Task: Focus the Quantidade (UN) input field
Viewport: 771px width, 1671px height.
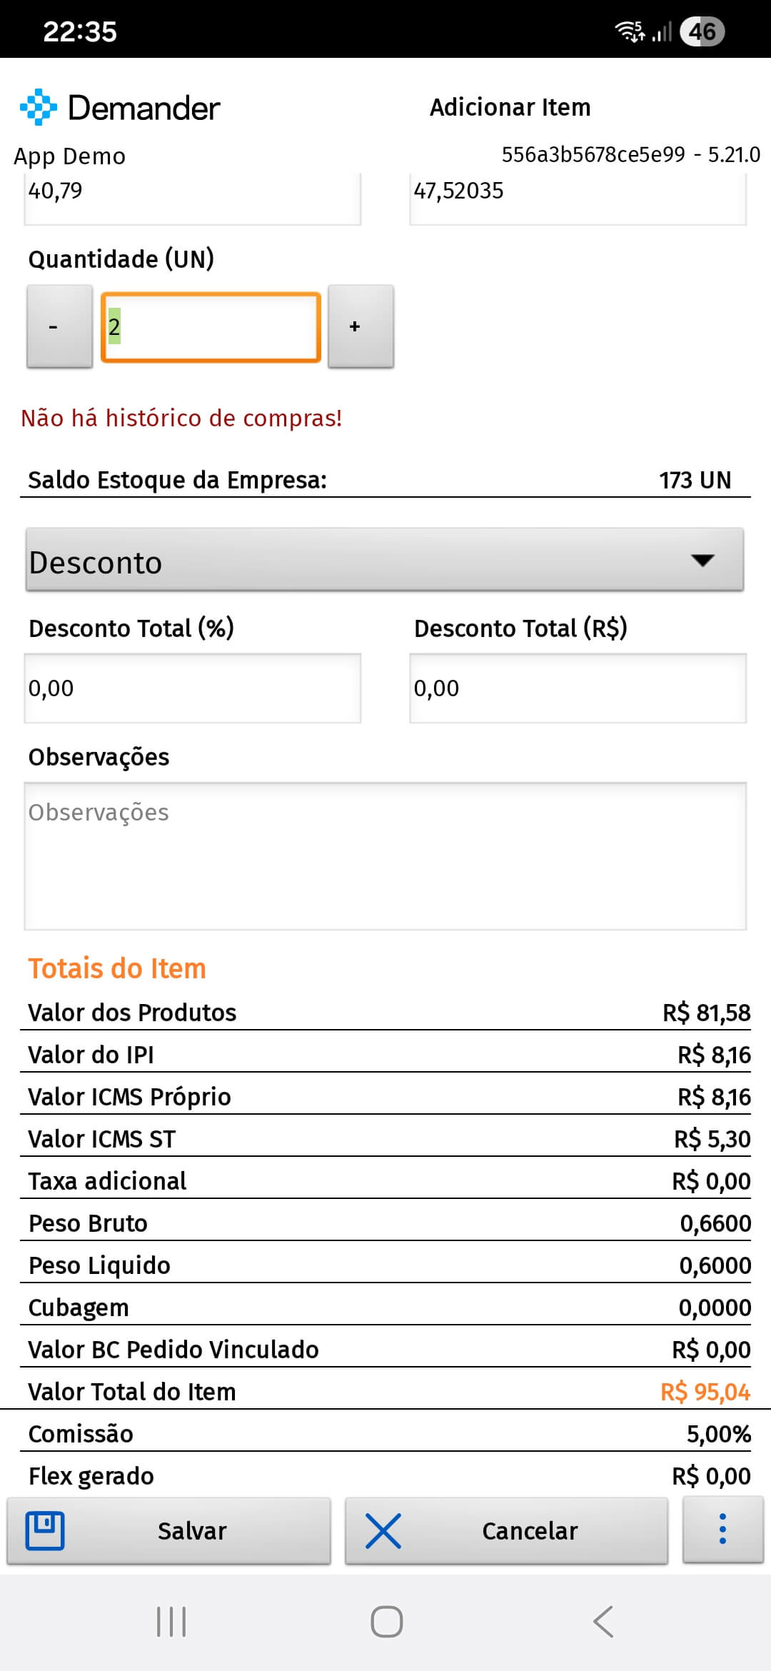Action: 211,327
